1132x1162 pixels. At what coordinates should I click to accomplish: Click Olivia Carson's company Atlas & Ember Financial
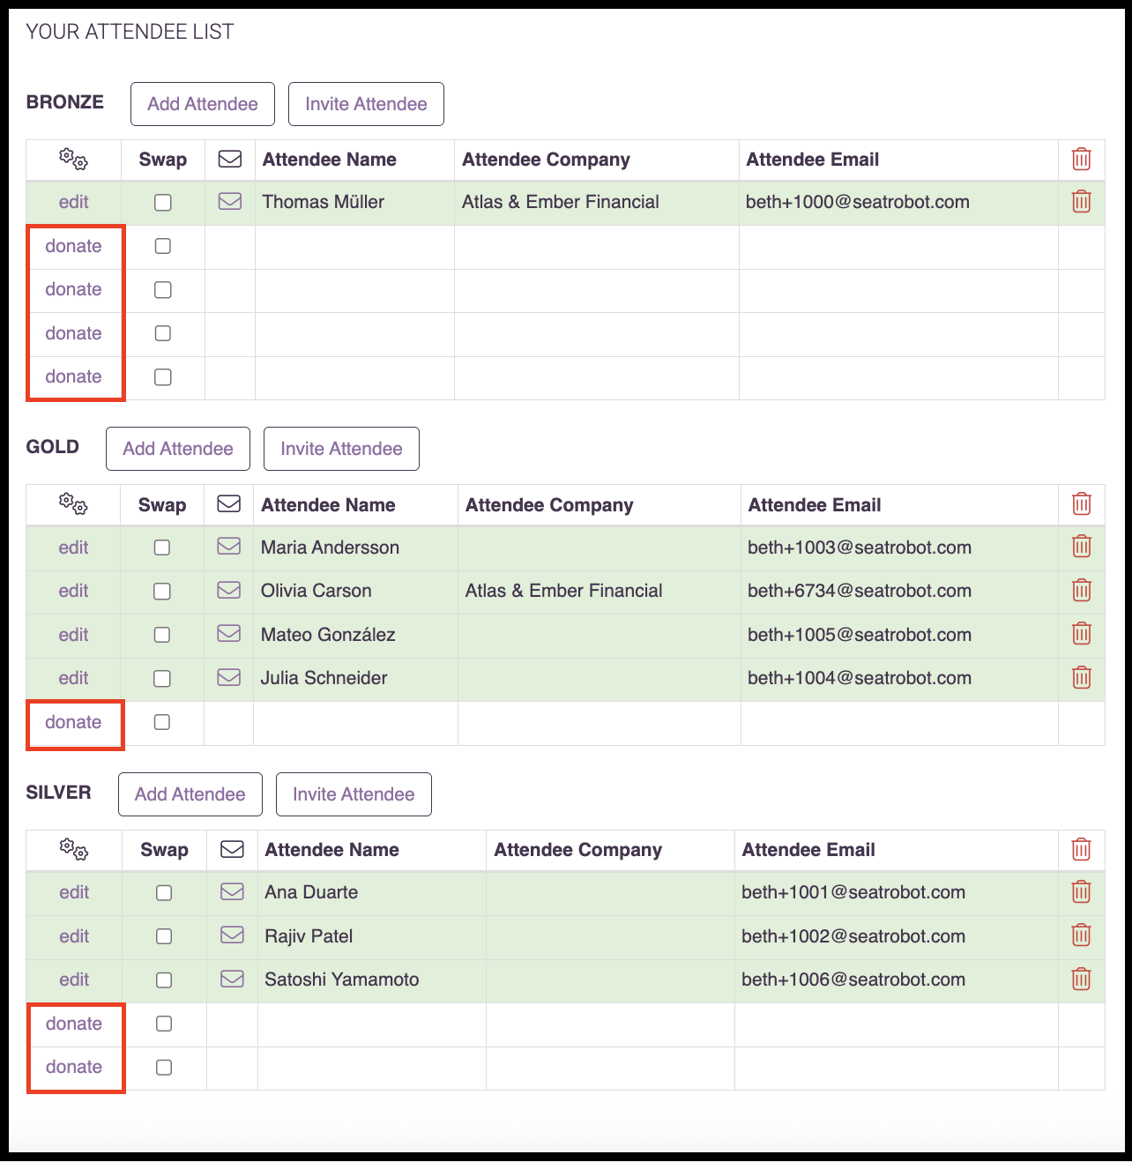pyautogui.click(x=564, y=591)
